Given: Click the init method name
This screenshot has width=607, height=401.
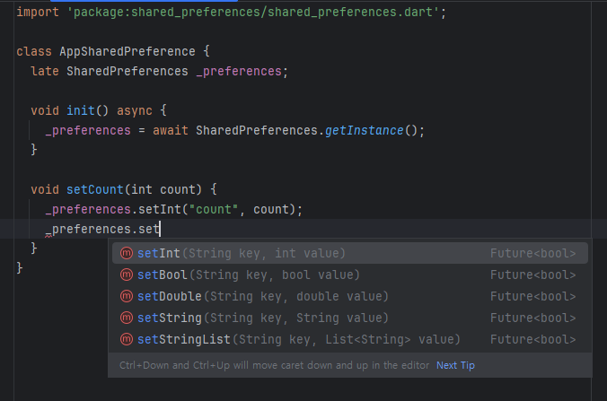Looking at the screenshot, I should point(81,110).
